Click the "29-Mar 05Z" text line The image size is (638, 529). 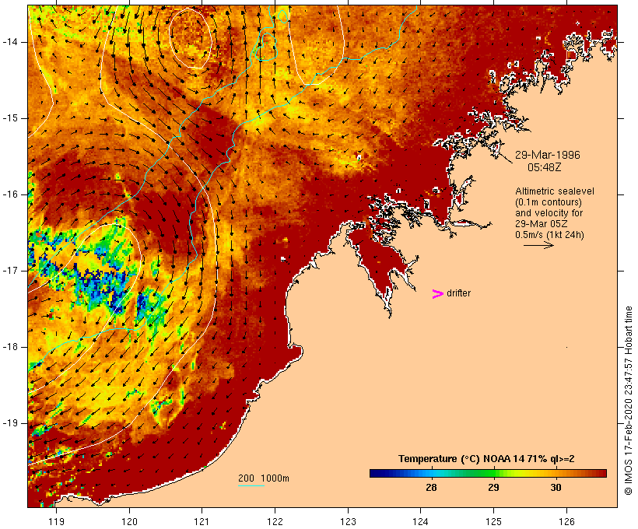click(542, 224)
